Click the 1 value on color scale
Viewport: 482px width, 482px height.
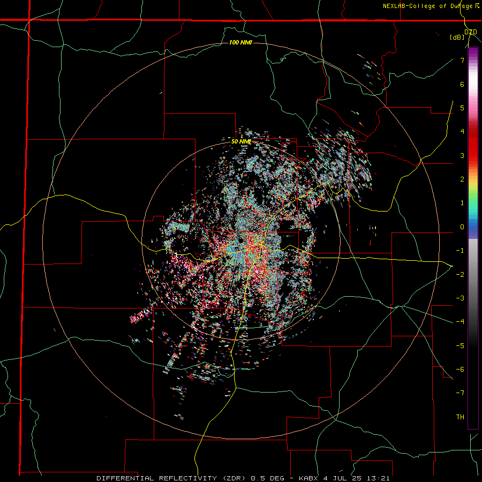462,202
